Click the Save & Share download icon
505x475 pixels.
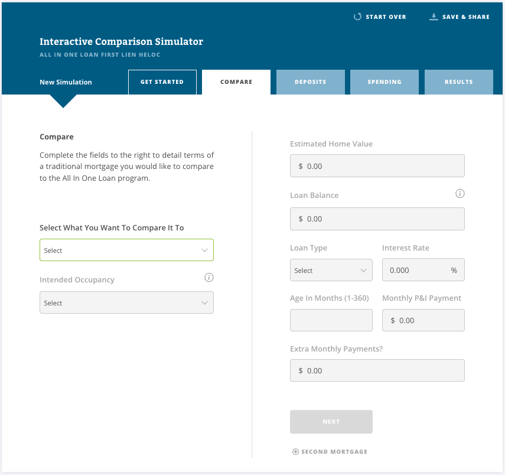click(434, 17)
